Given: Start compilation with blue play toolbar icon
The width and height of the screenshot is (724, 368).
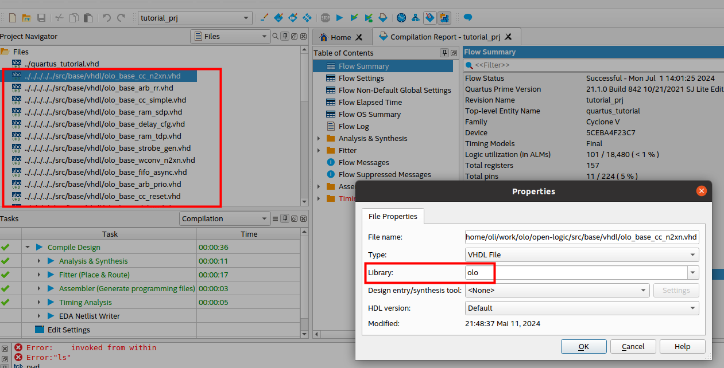Looking at the screenshot, I should [x=339, y=18].
